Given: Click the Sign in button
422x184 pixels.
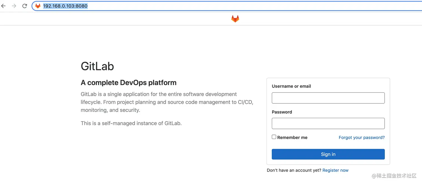Looking at the screenshot, I should pyautogui.click(x=328, y=154).
